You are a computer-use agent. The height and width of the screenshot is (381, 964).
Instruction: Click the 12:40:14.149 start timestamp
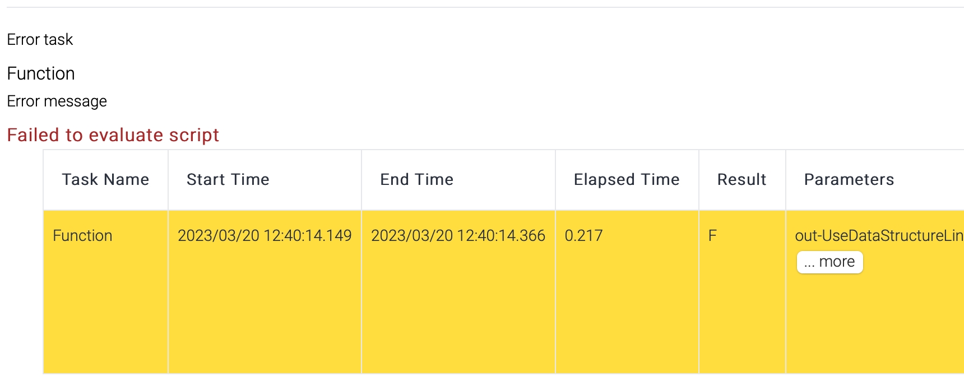(x=308, y=236)
